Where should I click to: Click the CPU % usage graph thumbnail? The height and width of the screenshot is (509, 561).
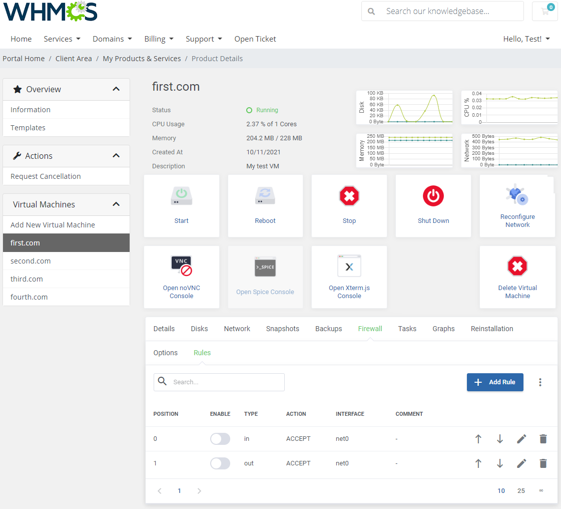click(509, 107)
